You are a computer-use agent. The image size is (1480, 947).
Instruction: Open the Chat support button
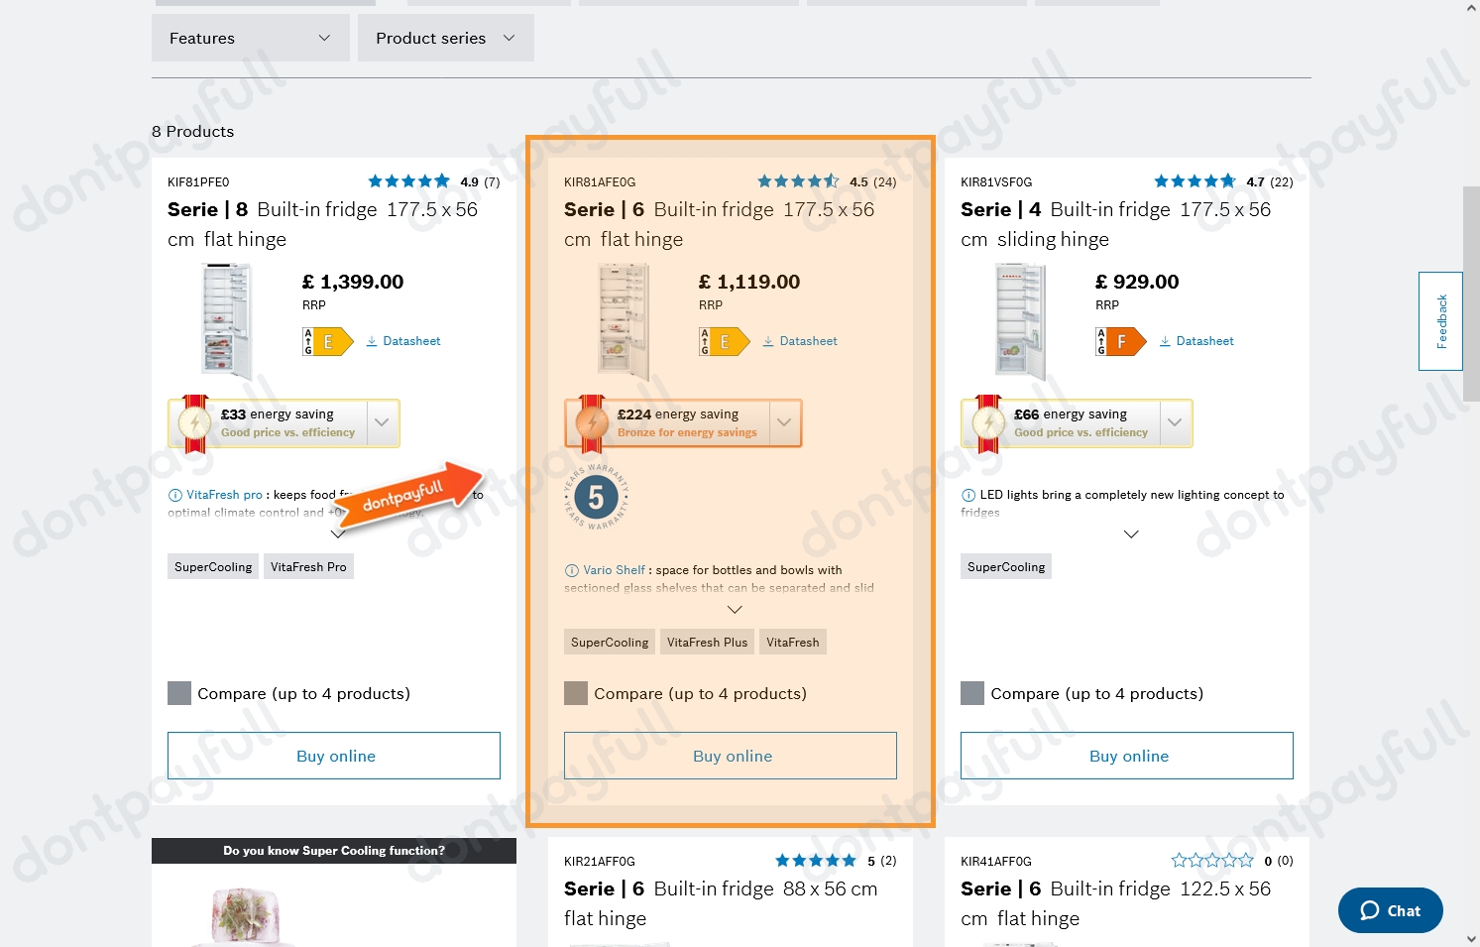point(1390,910)
